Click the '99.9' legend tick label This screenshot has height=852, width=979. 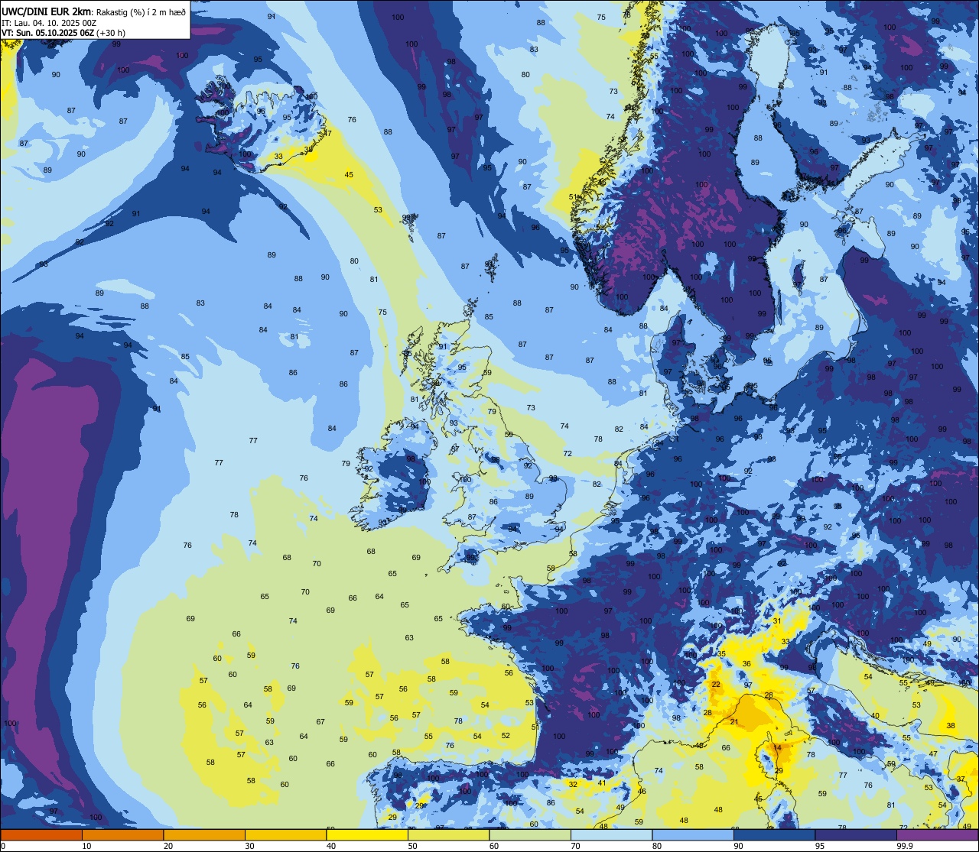point(906,847)
